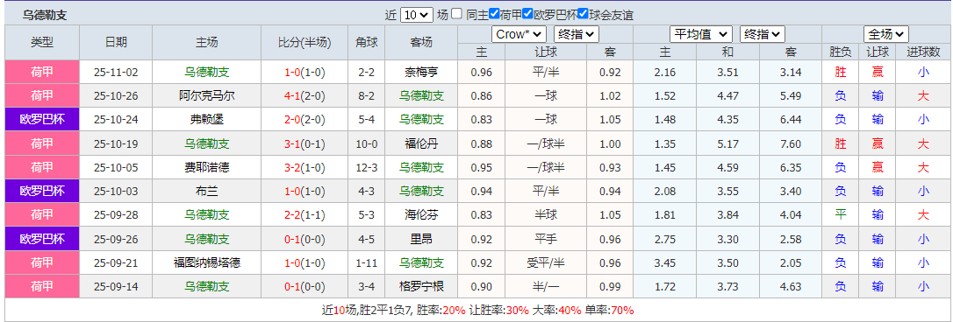The height and width of the screenshot is (322, 953).
Task: Open away team 格罗宁根
Action: 421,286
